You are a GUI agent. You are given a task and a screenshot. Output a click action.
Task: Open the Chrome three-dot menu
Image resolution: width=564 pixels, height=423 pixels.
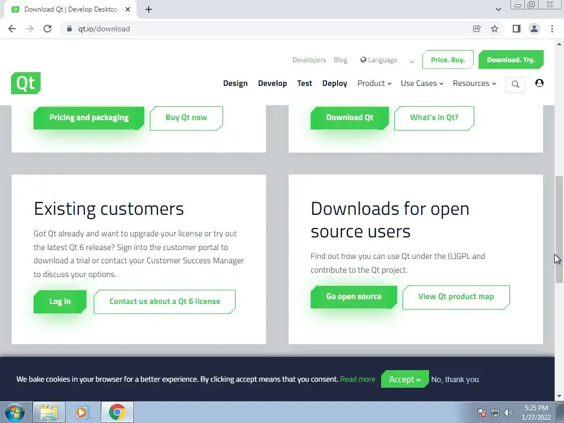[x=552, y=29]
